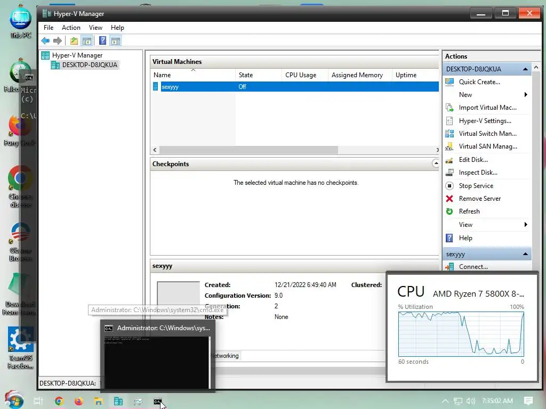Sort by the Name column header
This screenshot has height=409, width=546.
click(193, 75)
